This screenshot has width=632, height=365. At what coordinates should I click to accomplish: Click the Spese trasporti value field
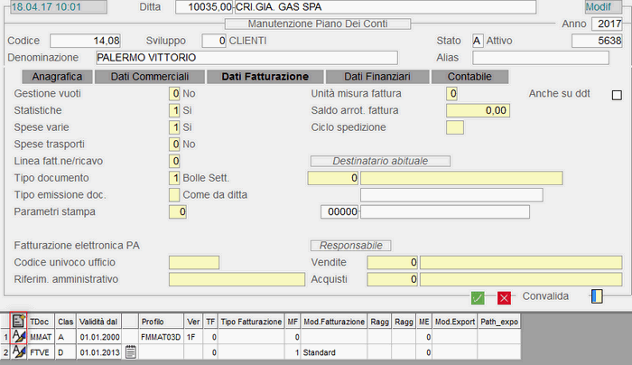(174, 145)
